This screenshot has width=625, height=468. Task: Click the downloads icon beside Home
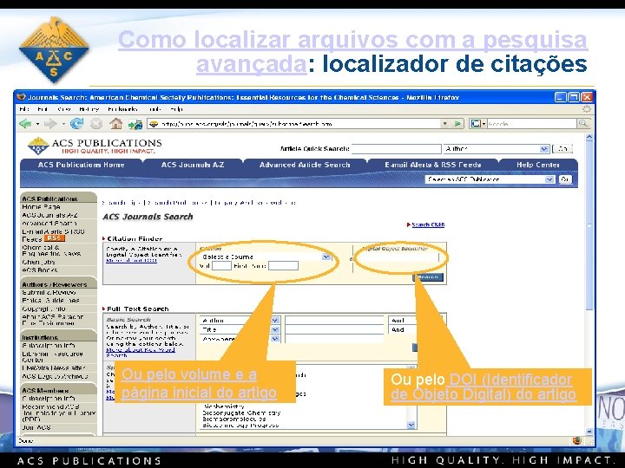[x=135, y=125]
